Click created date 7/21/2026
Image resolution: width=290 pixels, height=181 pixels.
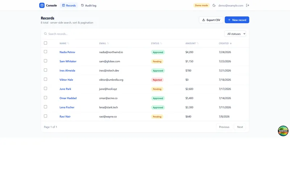(225, 71)
